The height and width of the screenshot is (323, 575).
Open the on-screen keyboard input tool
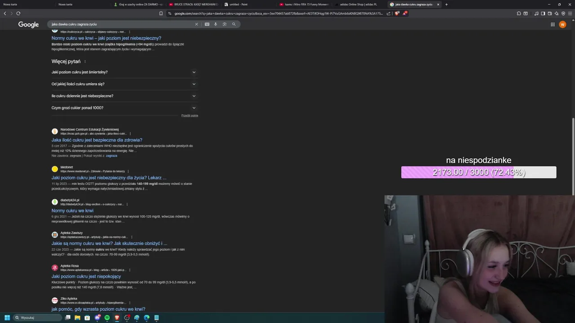(x=207, y=24)
